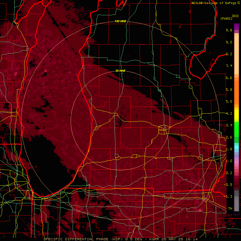Image resolution: width=241 pixels, height=241 pixels.
Task: Pick the purple segment of the color bar
Action: pos(236,27)
